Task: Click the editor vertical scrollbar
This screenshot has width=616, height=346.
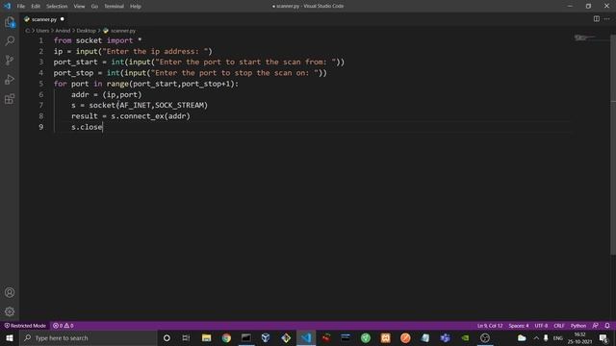Action: coord(613,145)
